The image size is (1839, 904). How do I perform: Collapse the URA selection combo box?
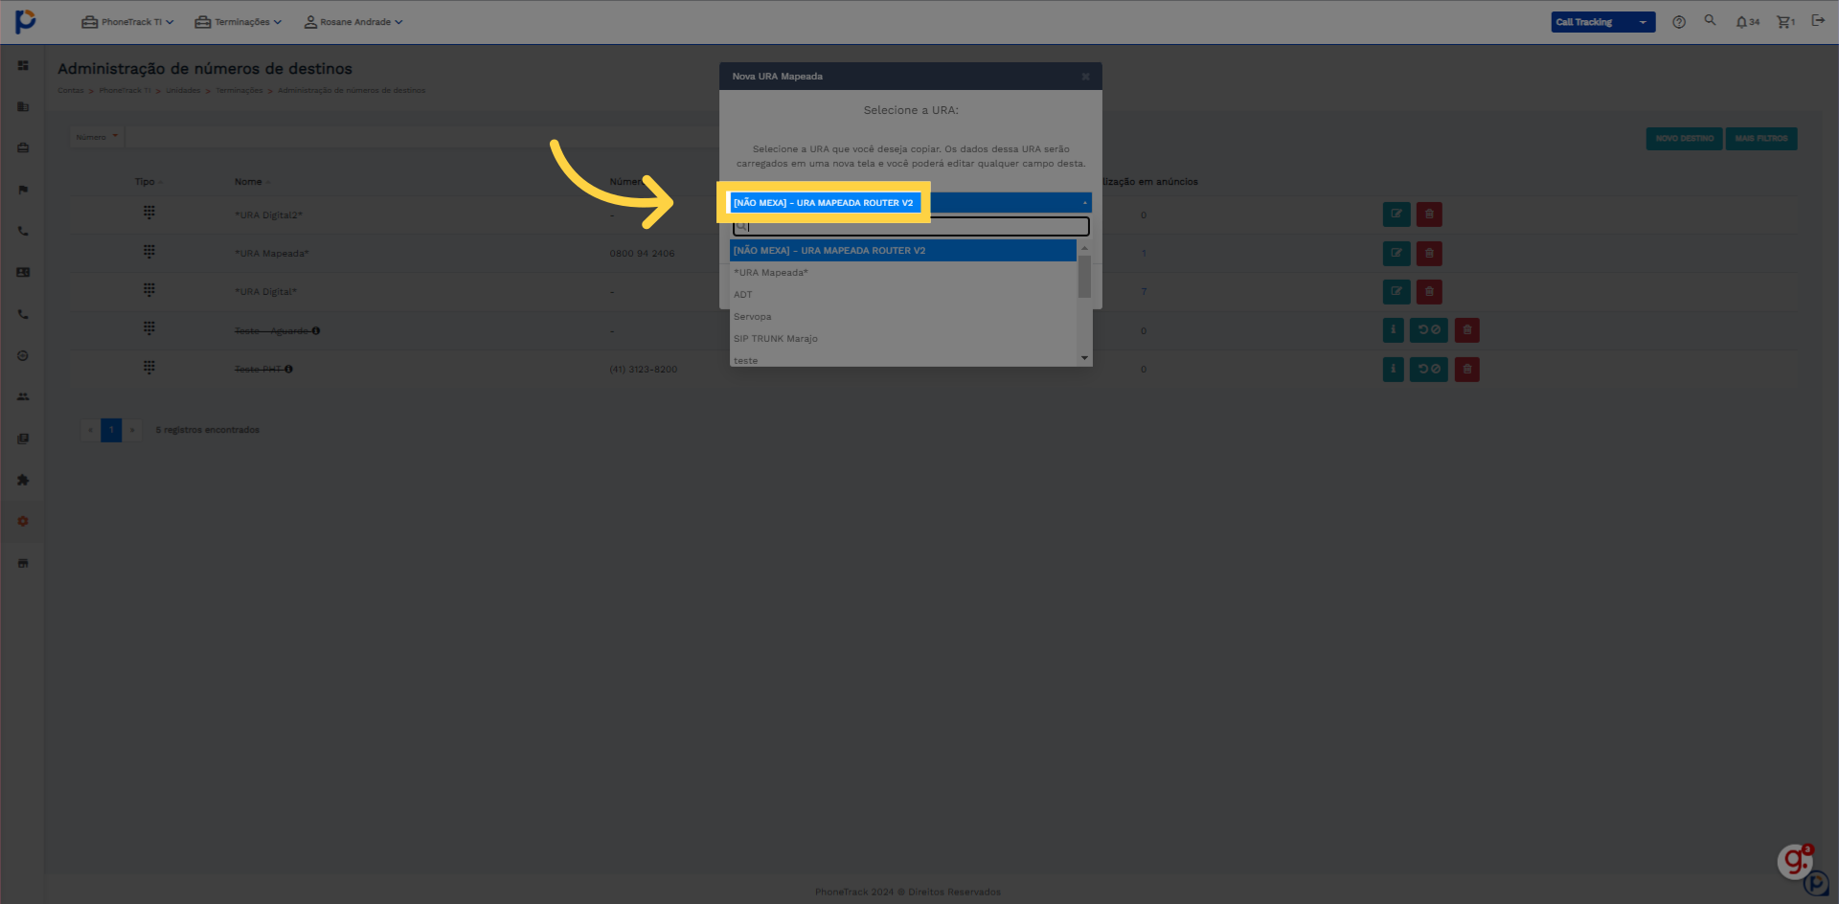click(x=910, y=202)
